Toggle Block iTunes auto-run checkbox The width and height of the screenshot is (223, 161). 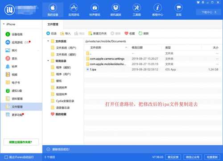click(6, 157)
